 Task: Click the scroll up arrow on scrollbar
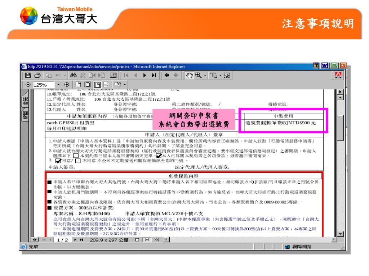pos(340,98)
